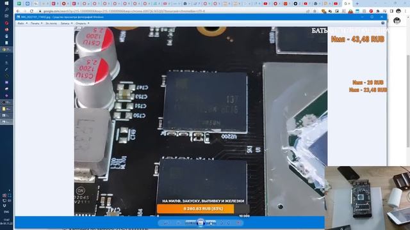Switch to first green-icon Chrome tab
The image size is (410, 230).
pyautogui.click(x=19, y=4)
